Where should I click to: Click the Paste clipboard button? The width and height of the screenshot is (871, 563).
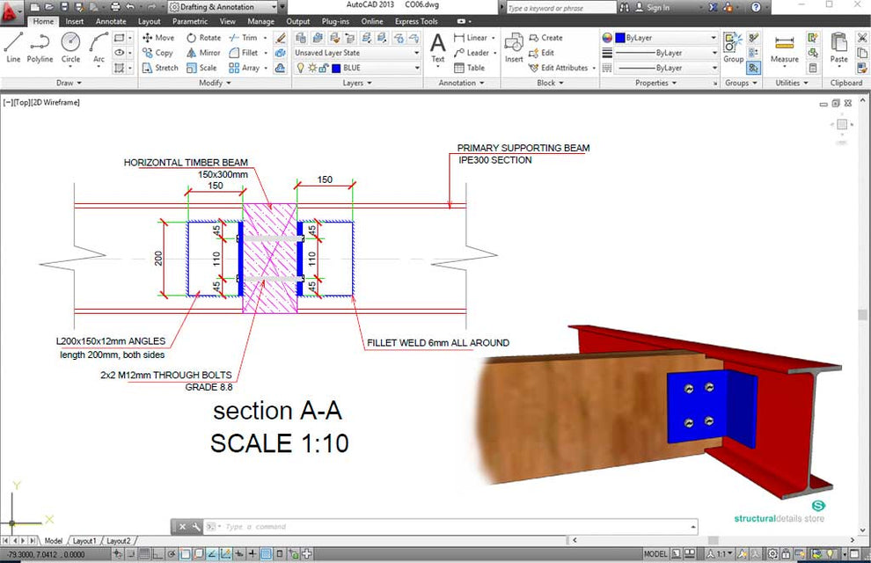(838, 48)
